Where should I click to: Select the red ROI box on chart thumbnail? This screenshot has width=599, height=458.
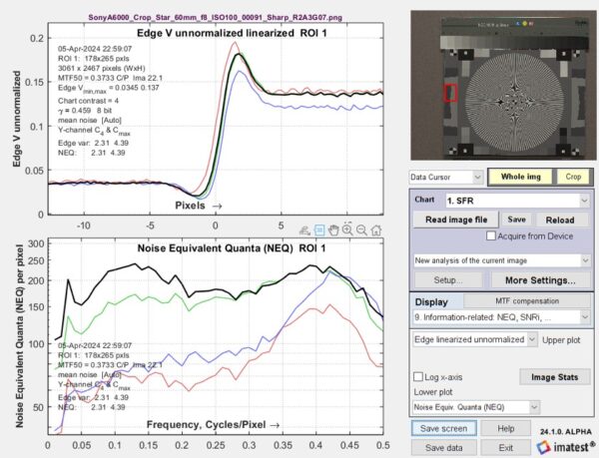coord(450,93)
